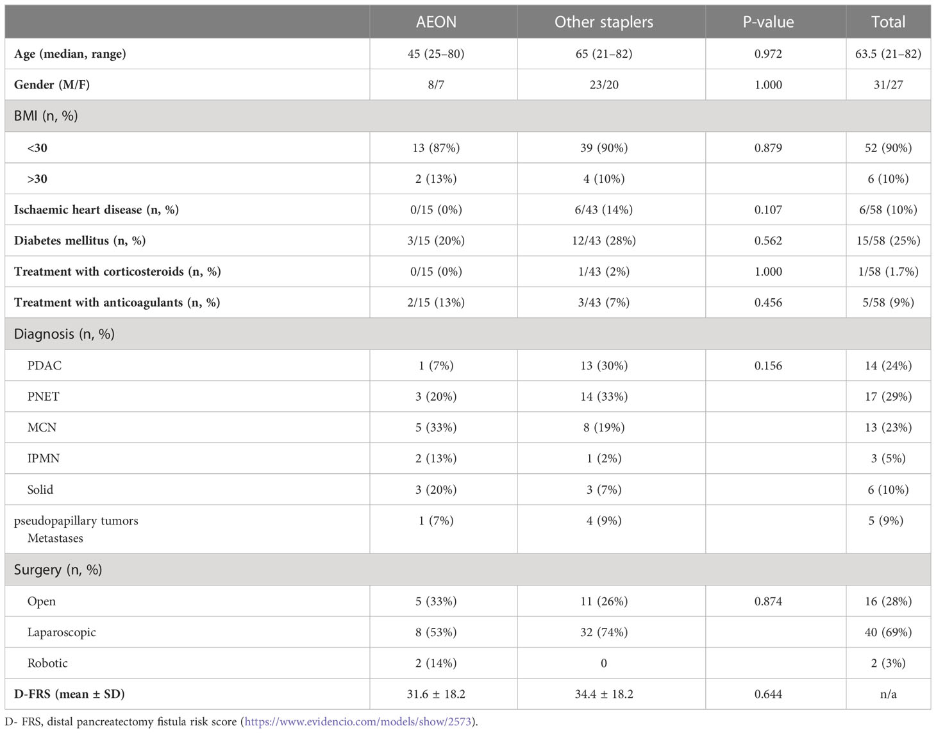The height and width of the screenshot is (733, 936).
Task: Click the PDAC diagnosis label
Action: click(44, 366)
